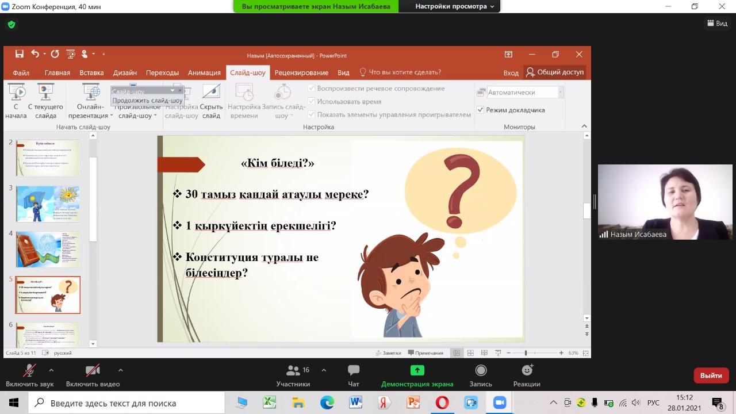Open the Zoom Participants panel
This screenshot has width=736, height=414.
click(293, 371)
